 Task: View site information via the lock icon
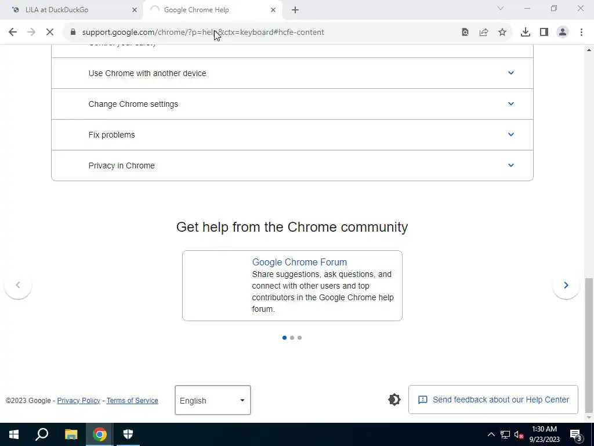click(73, 33)
